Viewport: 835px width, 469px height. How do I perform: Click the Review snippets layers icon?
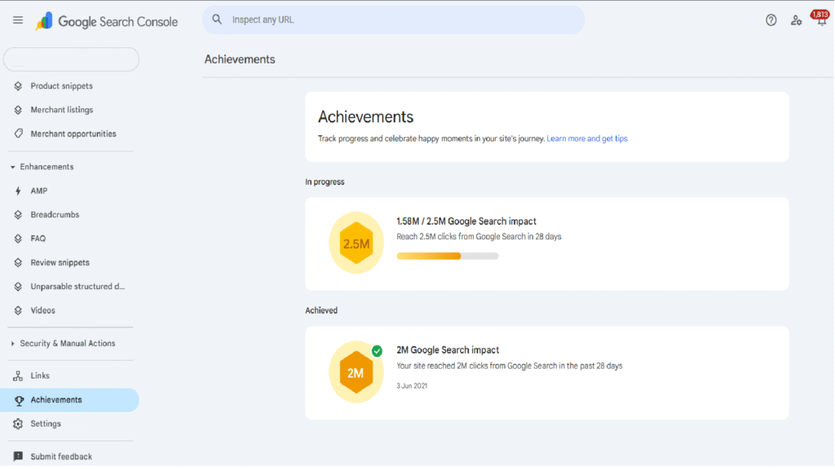coord(18,263)
